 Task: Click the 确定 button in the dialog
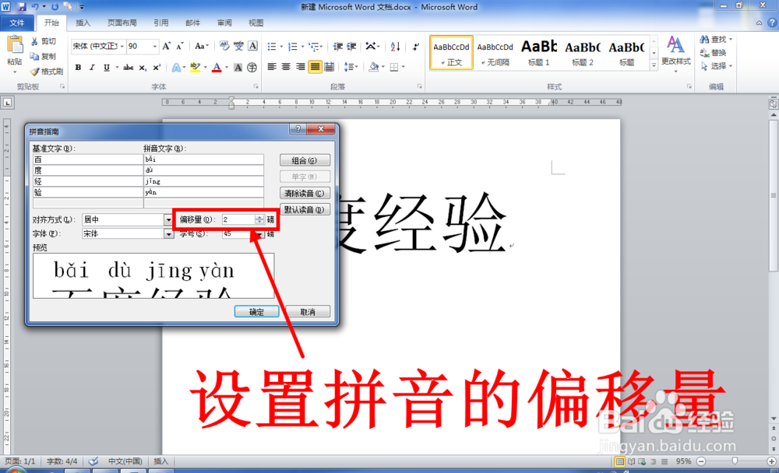pyautogui.click(x=256, y=310)
